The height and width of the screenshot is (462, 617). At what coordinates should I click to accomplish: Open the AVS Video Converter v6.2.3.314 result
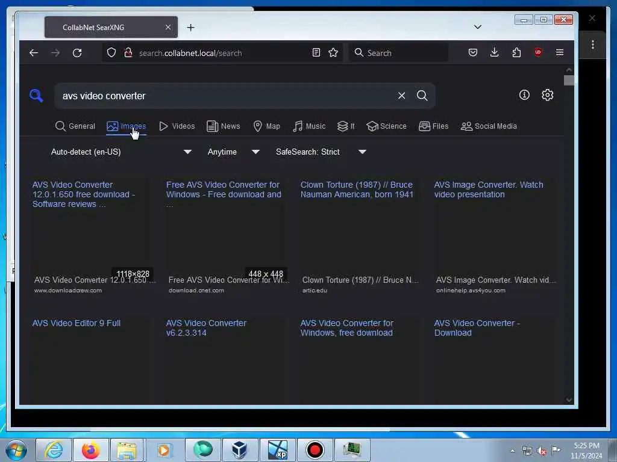click(206, 328)
